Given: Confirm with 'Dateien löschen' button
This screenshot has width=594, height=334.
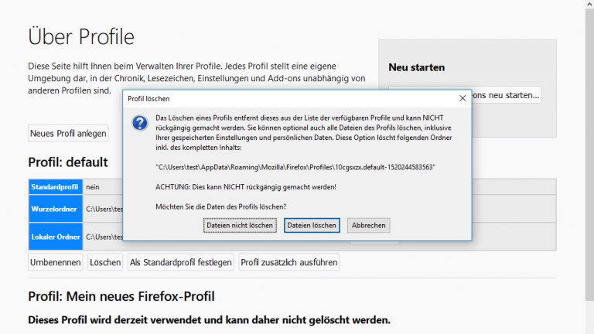Looking at the screenshot, I should tap(312, 225).
